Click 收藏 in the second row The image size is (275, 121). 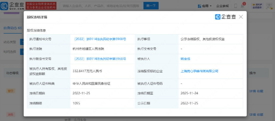(260, 114)
